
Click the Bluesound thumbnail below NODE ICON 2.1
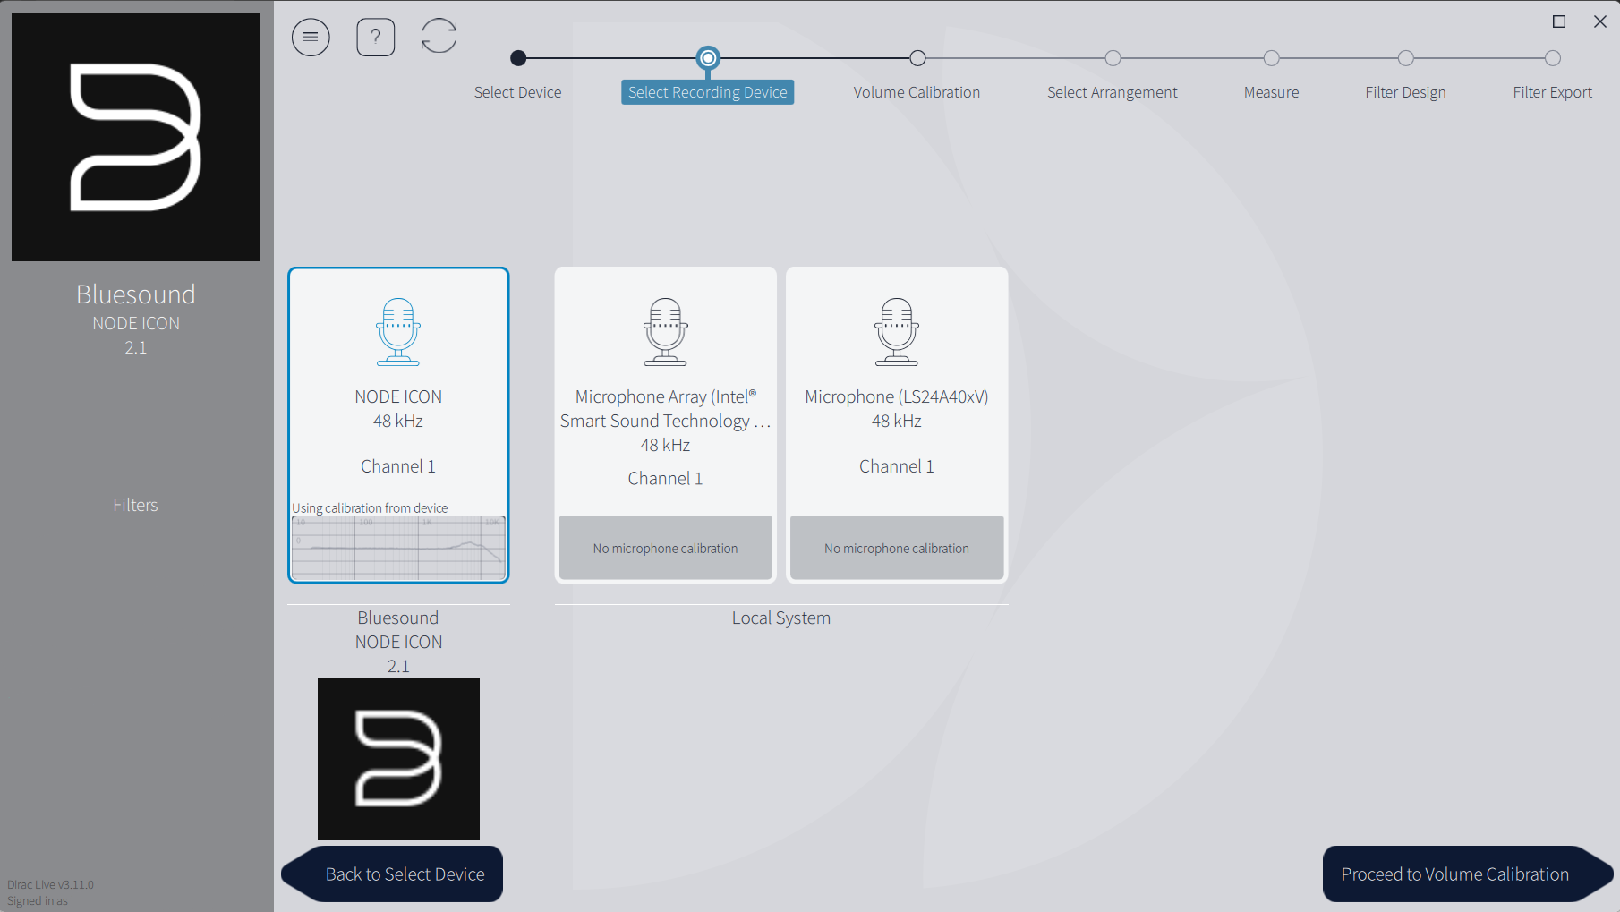398,758
